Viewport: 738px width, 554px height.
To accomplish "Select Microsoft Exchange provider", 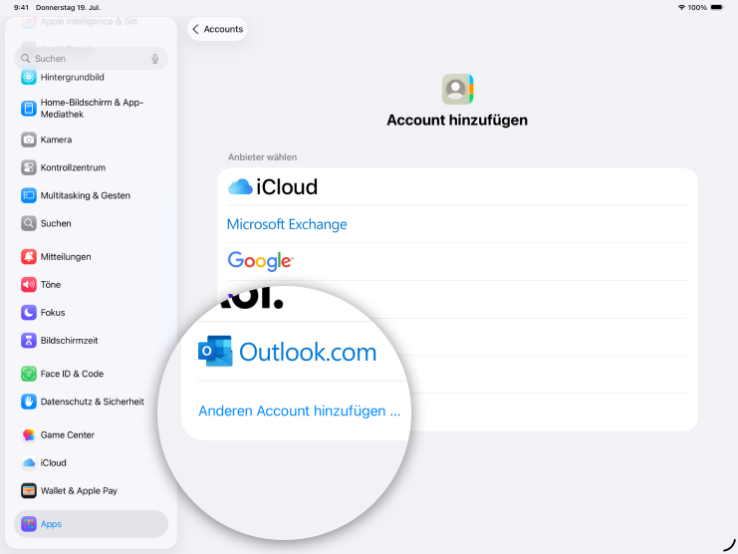I will tap(287, 224).
